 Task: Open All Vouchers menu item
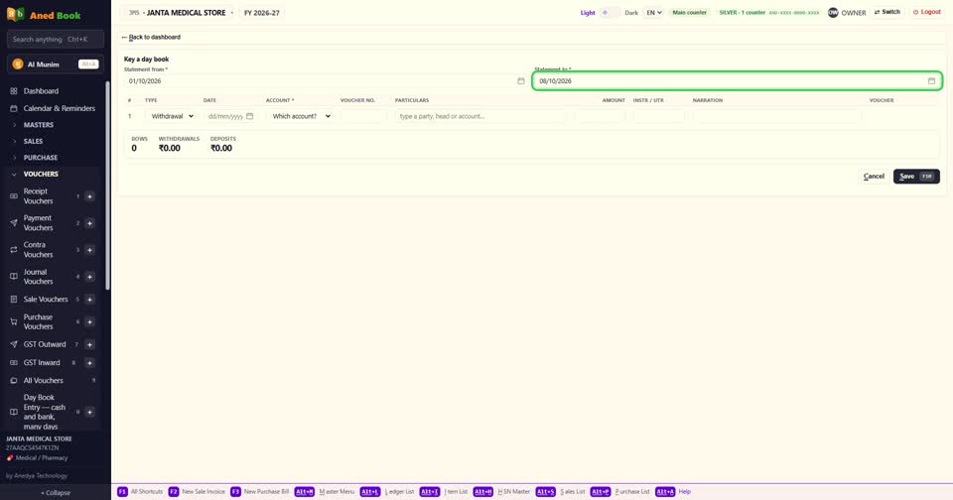click(x=43, y=380)
